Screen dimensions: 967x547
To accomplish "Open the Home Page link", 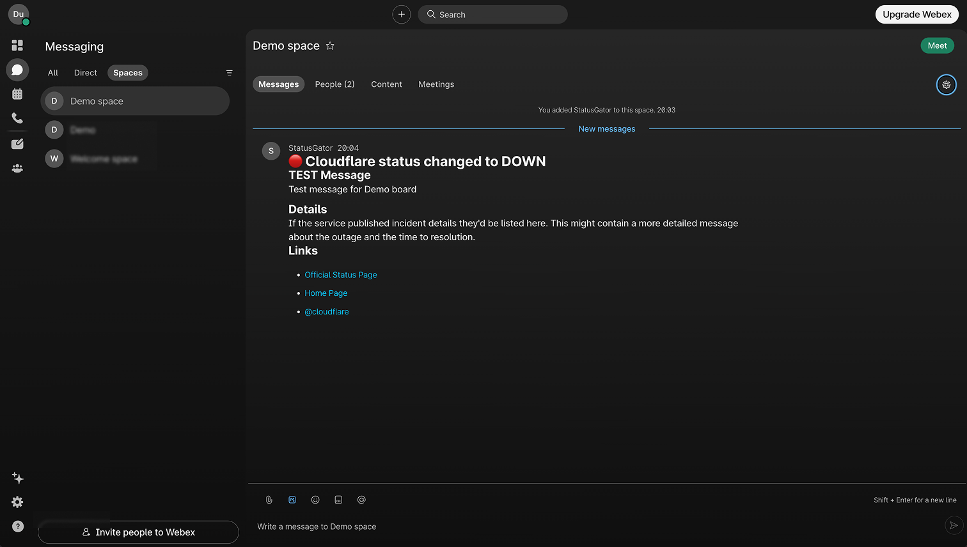I will pyautogui.click(x=326, y=293).
